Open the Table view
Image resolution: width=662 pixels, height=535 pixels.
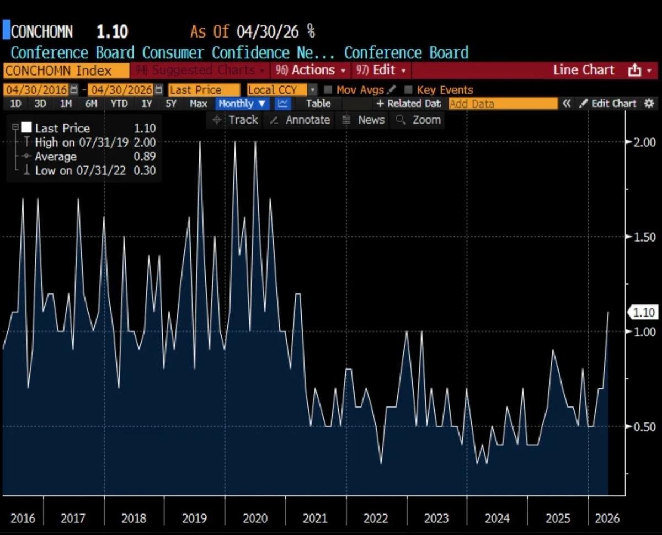click(318, 104)
